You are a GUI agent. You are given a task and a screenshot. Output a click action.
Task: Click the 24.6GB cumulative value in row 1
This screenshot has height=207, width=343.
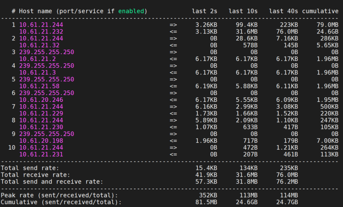[x=327, y=32]
